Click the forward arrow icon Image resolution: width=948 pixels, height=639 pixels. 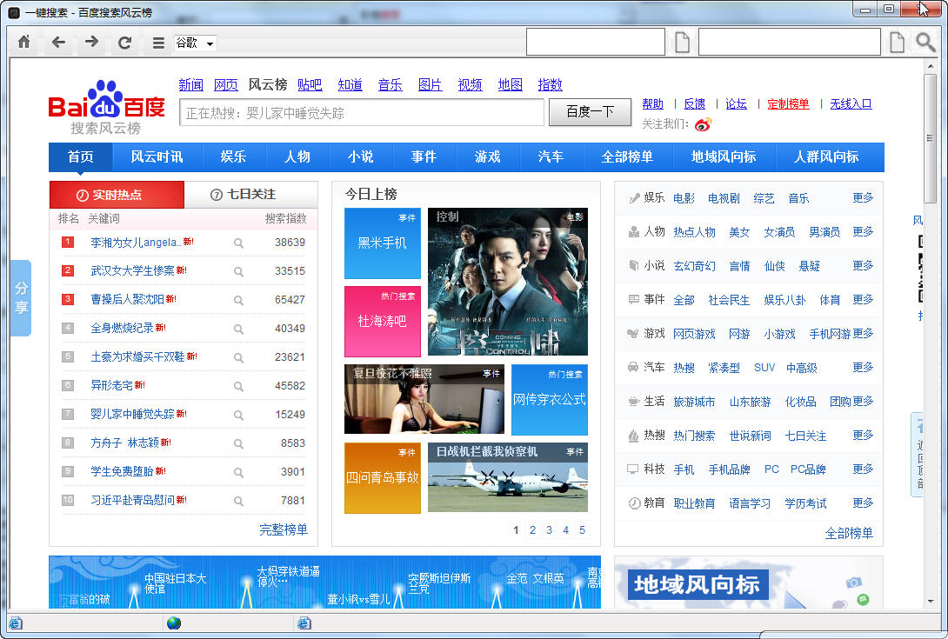point(91,43)
